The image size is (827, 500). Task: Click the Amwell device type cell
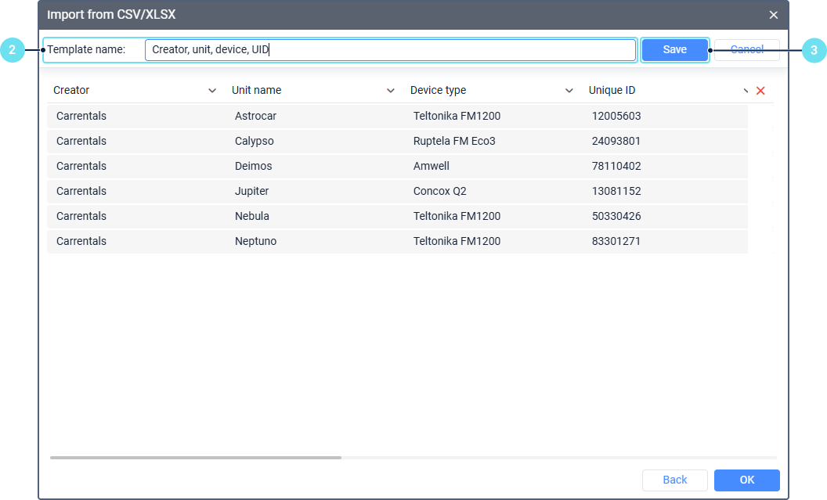[432, 166]
